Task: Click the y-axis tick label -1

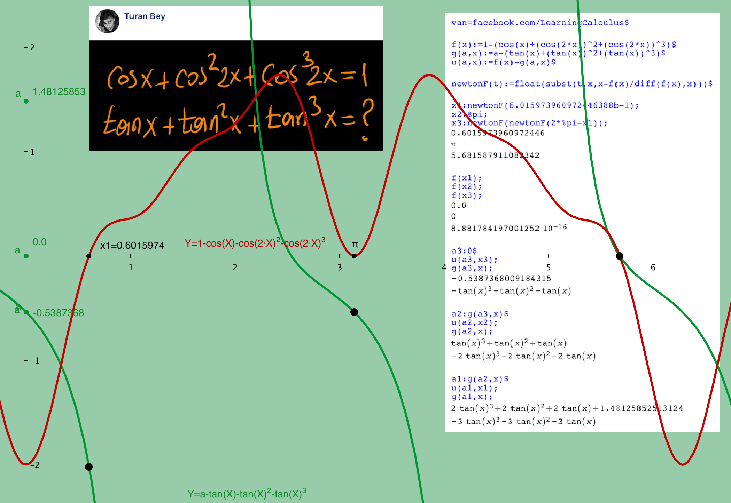Action: pos(35,360)
